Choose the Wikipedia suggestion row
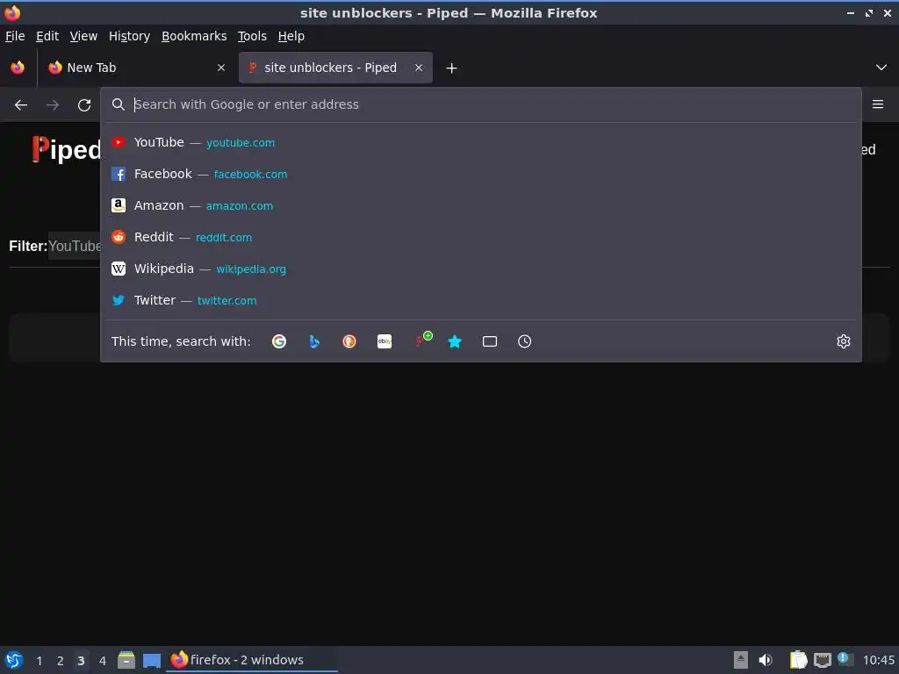Image resolution: width=899 pixels, height=674 pixels. pos(481,269)
